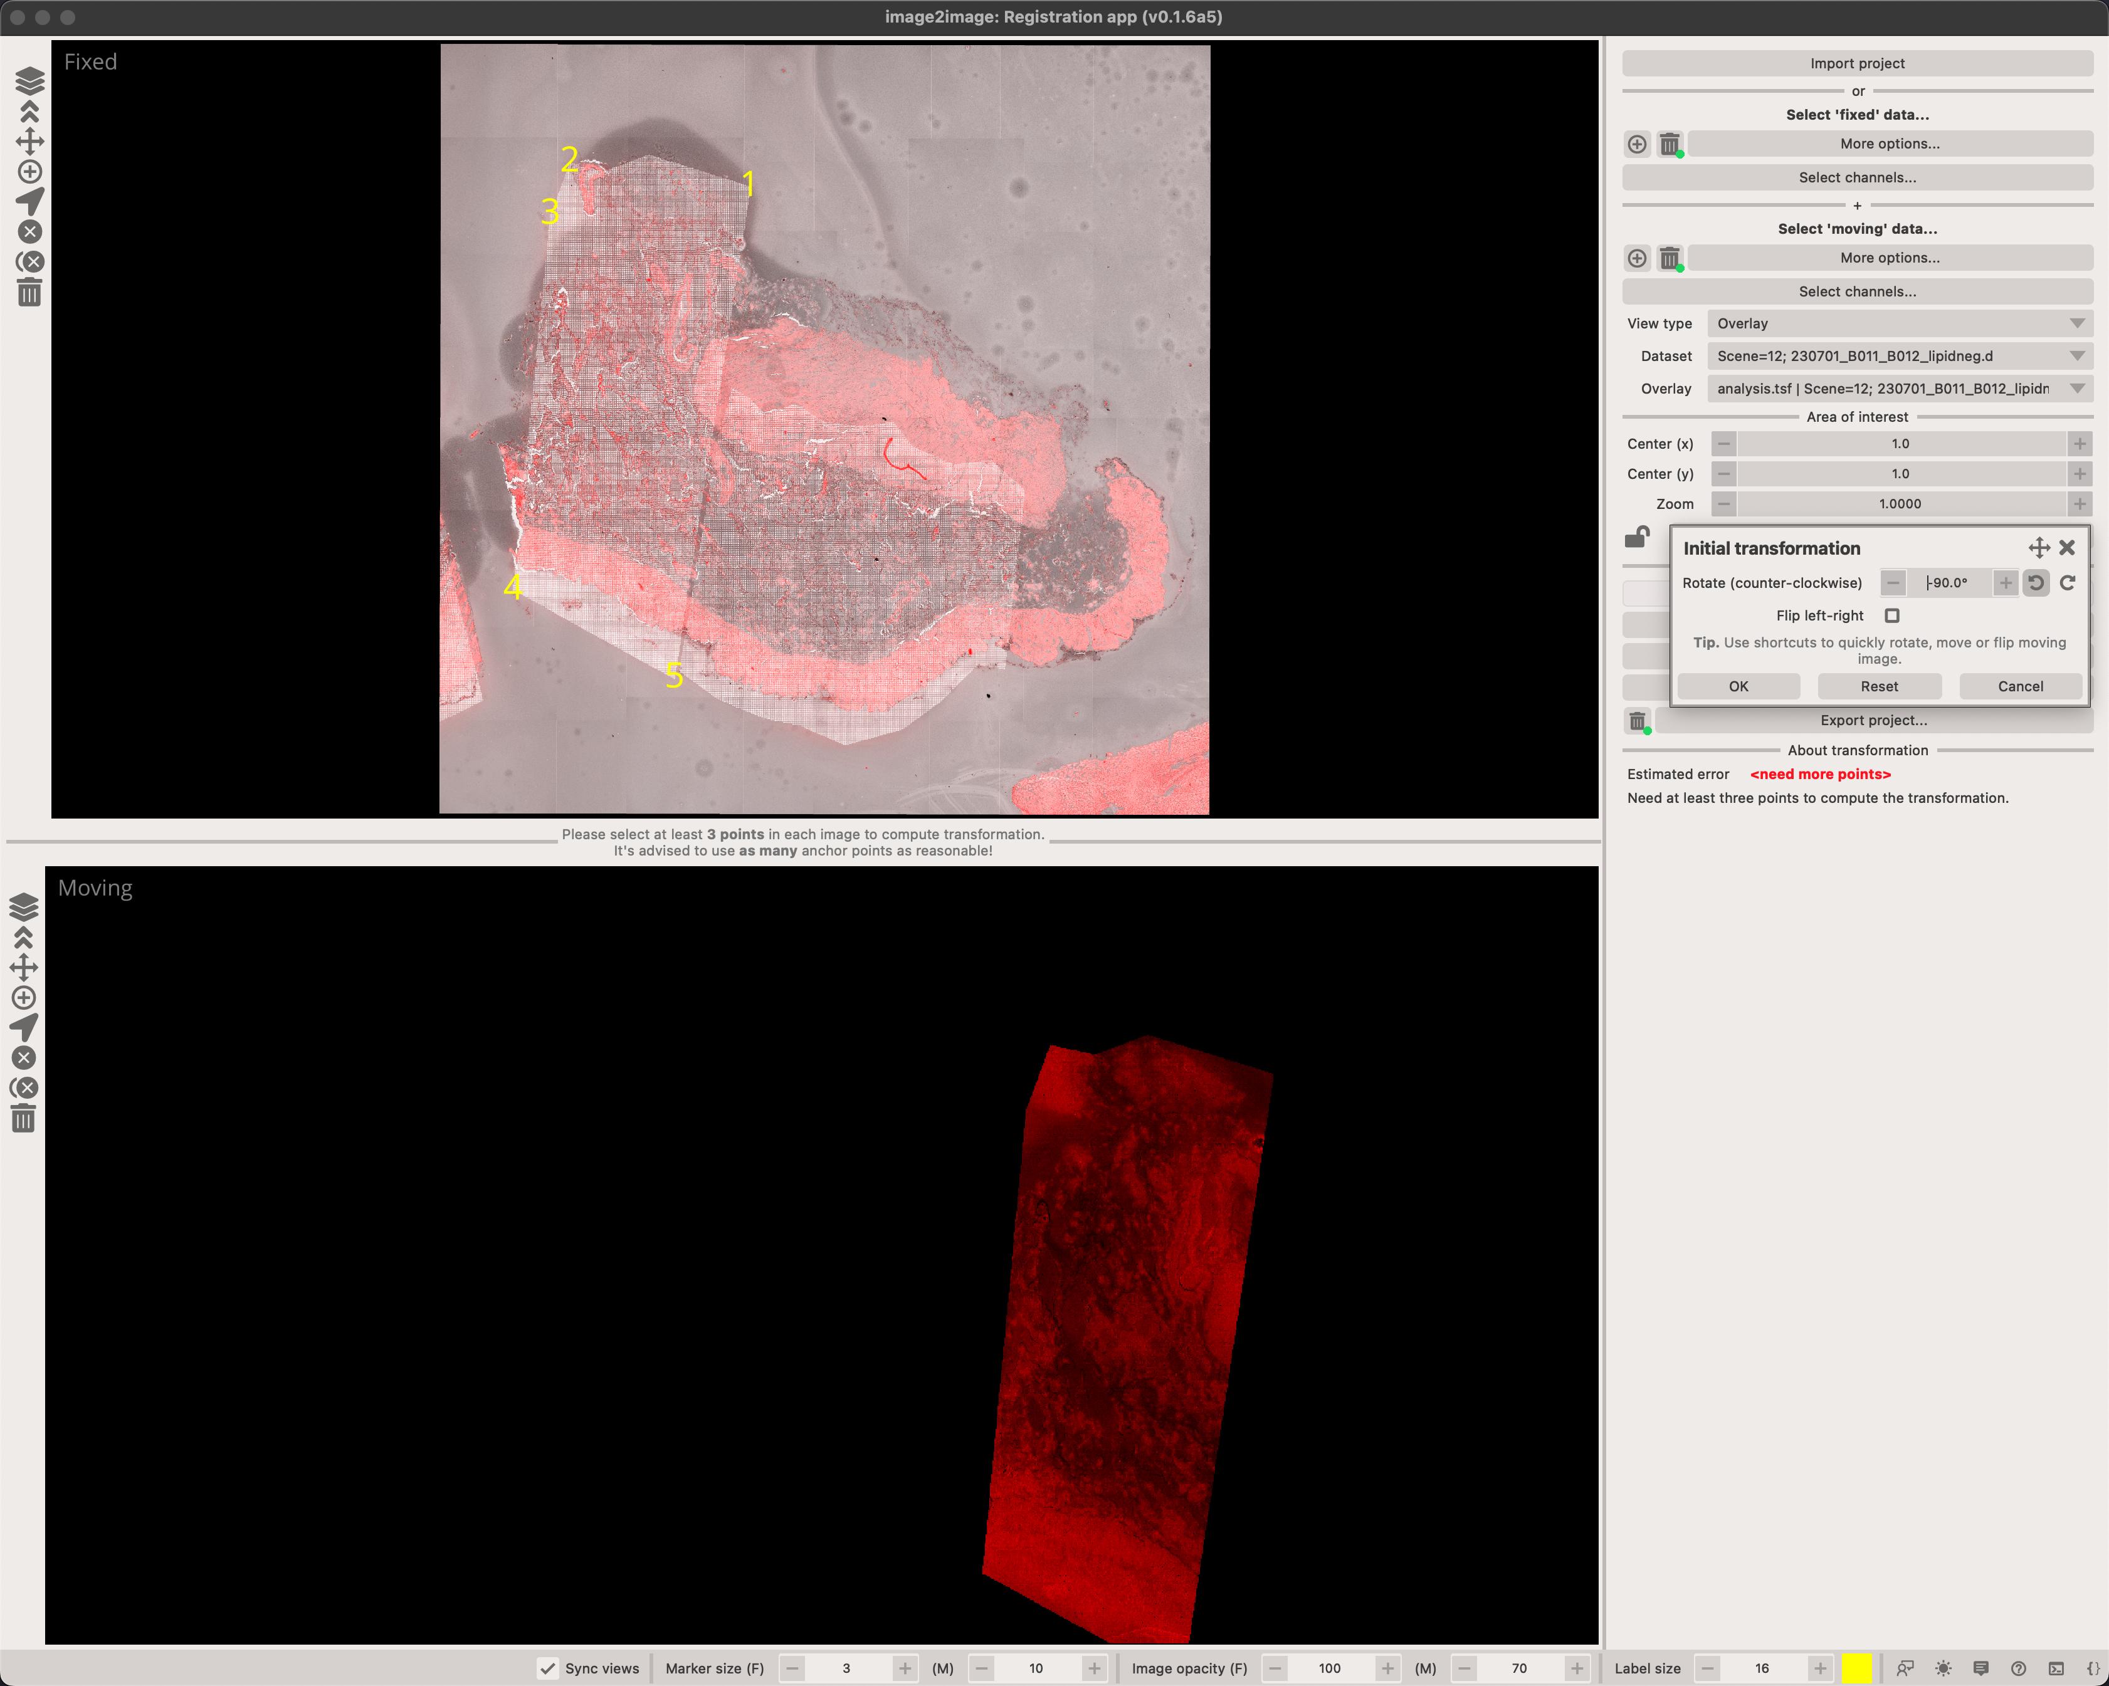Enable the Flip left-right checkbox

tap(1892, 615)
